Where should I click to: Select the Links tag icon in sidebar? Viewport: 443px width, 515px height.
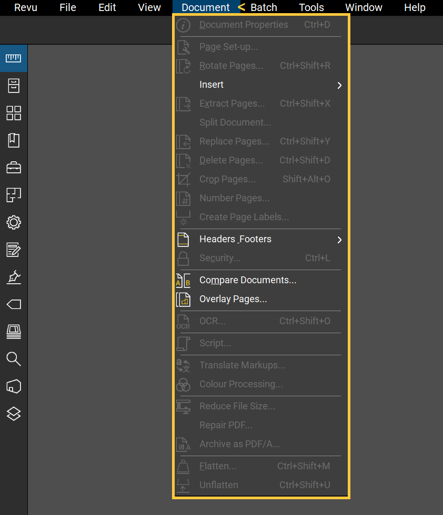(13, 304)
